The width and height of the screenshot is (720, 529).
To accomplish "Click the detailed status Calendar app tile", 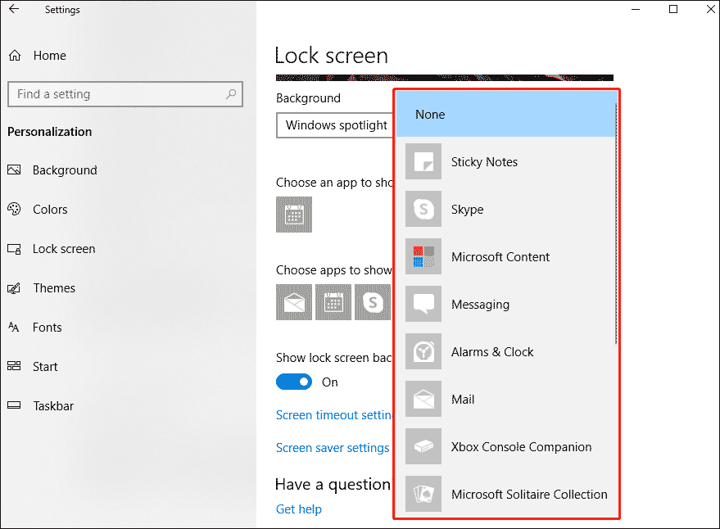I will (x=294, y=215).
